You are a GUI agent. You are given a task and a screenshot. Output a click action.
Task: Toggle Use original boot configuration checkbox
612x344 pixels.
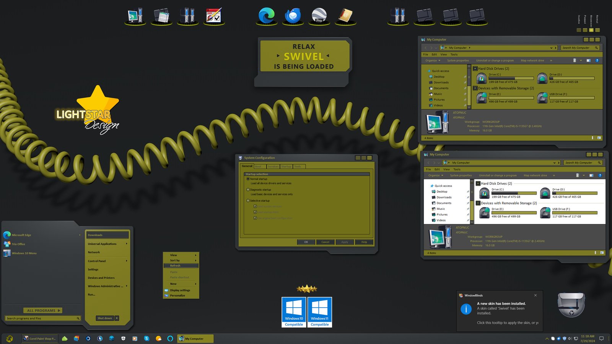point(255,218)
